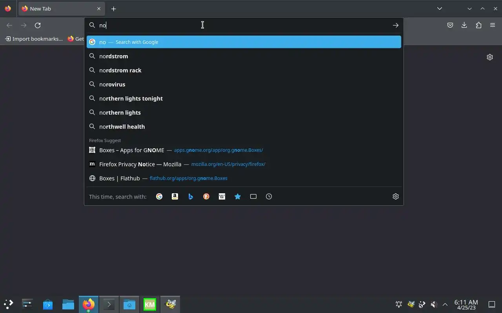Open the Save to Pocket button
502x313 pixels.
point(450,25)
